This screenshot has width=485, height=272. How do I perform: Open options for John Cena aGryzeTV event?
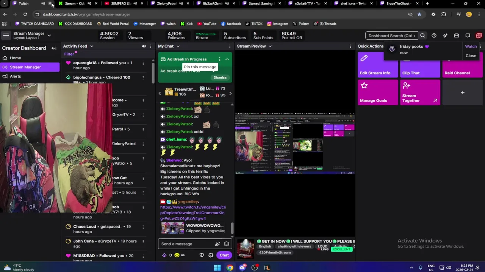[x=143, y=241]
